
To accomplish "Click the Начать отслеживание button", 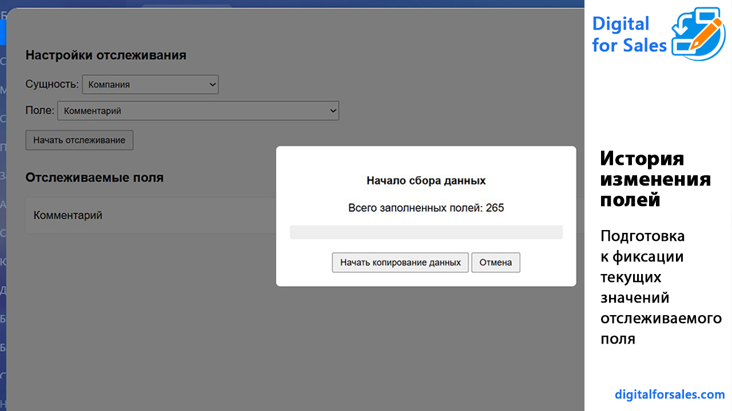I will pyautogui.click(x=79, y=140).
